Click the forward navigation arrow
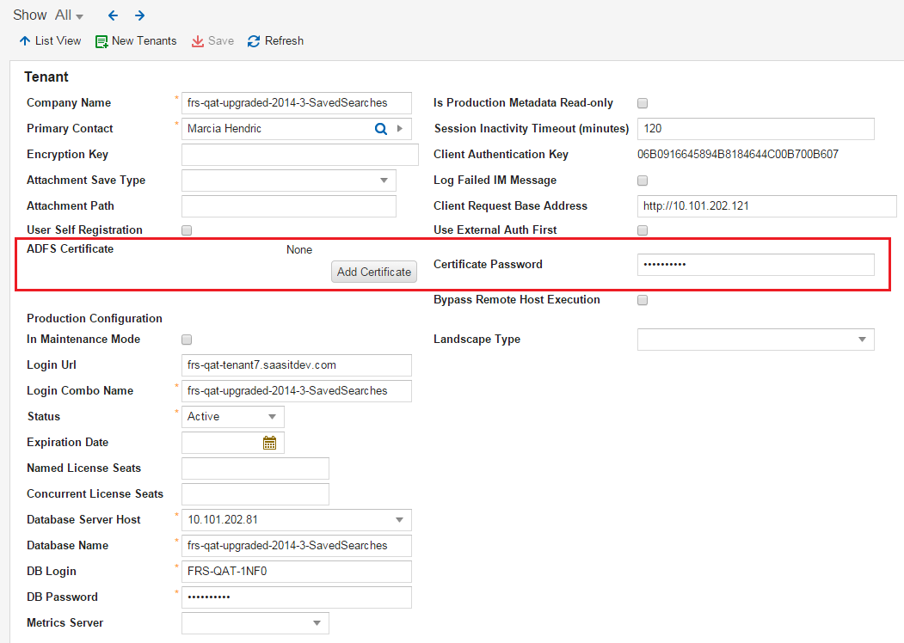The width and height of the screenshot is (904, 643). pos(139,15)
